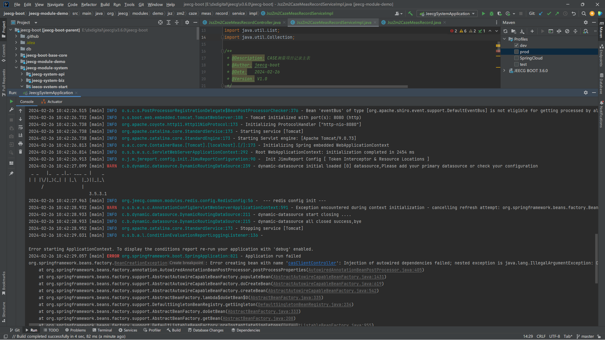Screen dimensions: 605x340
Task: Execute Maven goal icon
Action: point(551,31)
